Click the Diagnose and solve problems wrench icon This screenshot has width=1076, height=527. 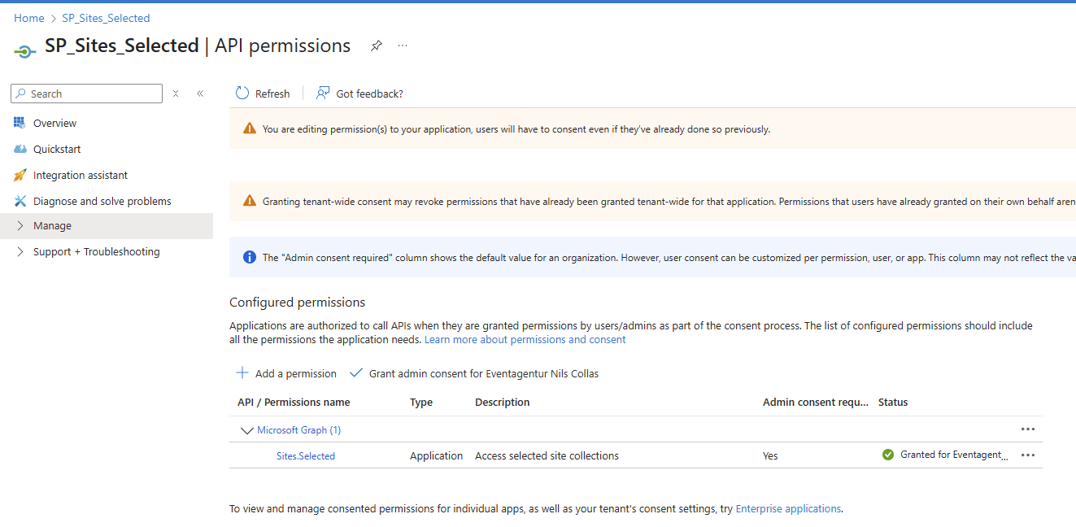click(x=20, y=201)
